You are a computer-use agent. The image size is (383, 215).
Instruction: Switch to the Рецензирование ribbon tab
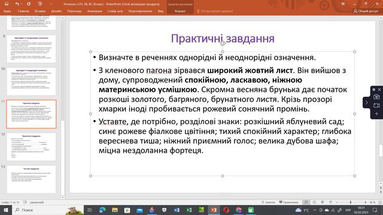140,11
